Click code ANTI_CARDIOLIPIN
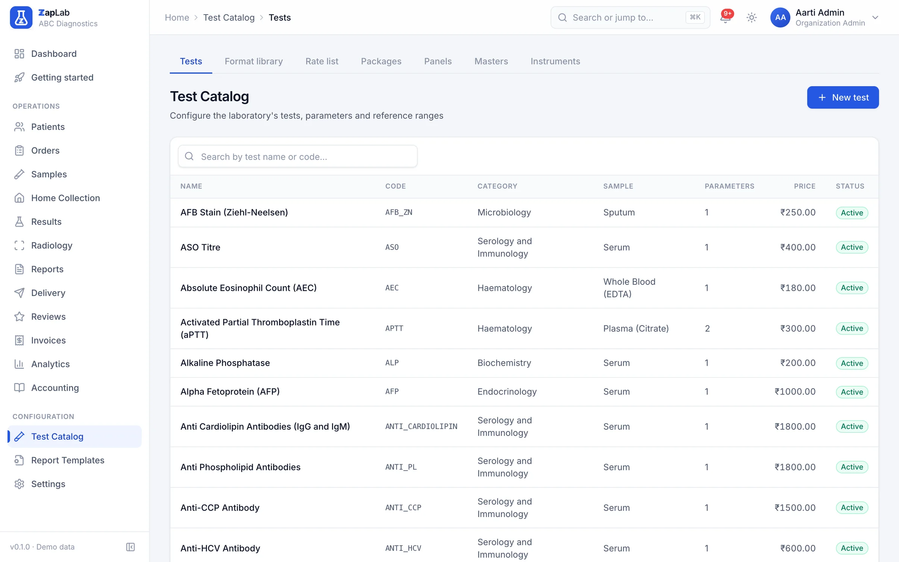This screenshot has height=562, width=899. (421, 426)
